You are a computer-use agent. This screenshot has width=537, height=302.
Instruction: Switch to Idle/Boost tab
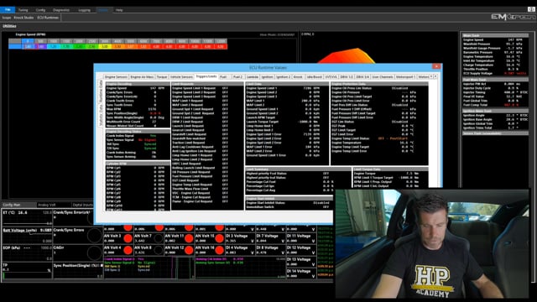[314, 77]
